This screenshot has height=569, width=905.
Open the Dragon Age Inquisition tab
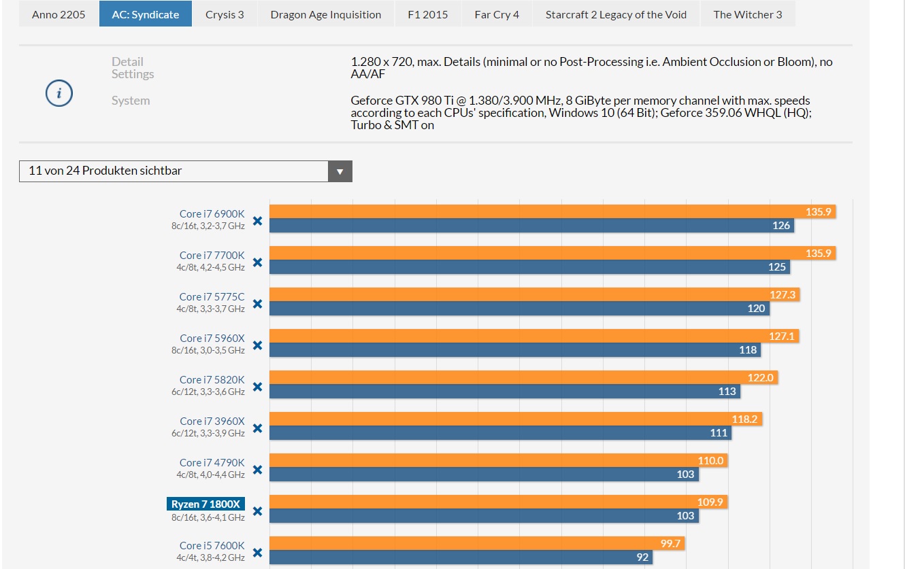pyautogui.click(x=325, y=14)
